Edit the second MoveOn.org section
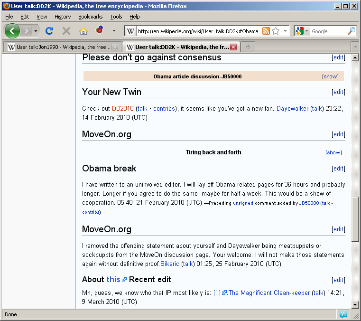Viewport: 361px width, 321px height. click(x=338, y=229)
